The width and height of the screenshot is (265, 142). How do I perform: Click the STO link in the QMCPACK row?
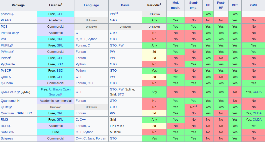coord(121,94)
